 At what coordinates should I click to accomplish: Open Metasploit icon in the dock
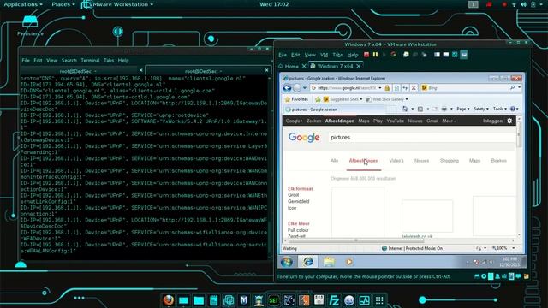coord(243,300)
